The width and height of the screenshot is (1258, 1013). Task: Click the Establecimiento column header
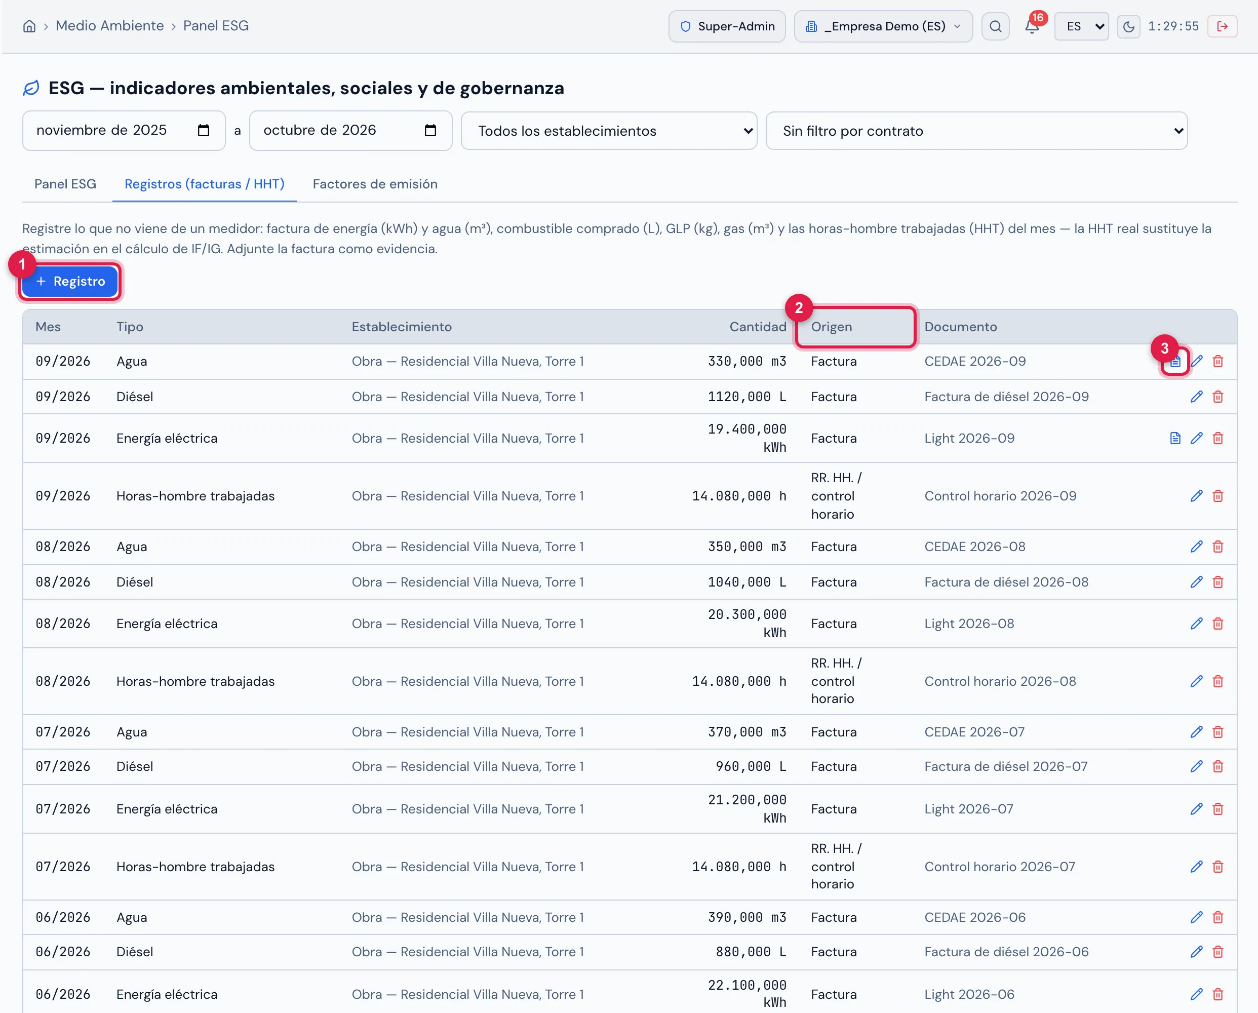point(402,327)
